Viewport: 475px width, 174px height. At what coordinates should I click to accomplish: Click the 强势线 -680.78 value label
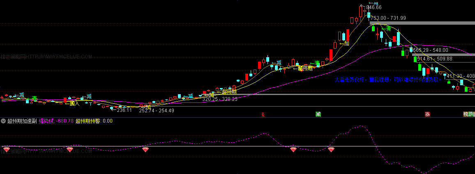pyautogui.click(x=56, y=121)
